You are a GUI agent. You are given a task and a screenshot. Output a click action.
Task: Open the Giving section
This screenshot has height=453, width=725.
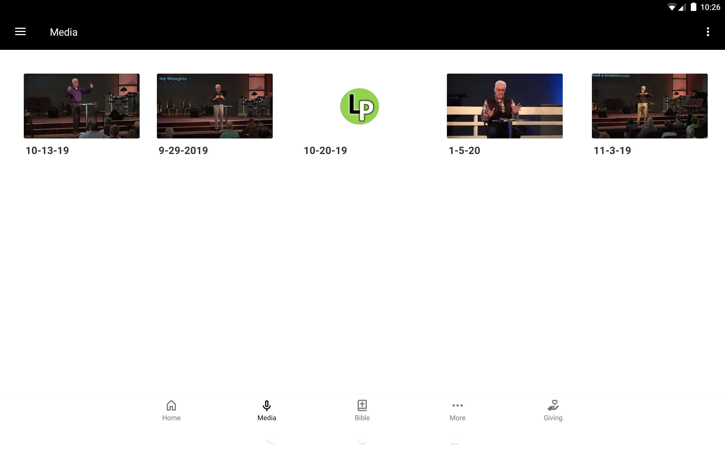pos(552,410)
